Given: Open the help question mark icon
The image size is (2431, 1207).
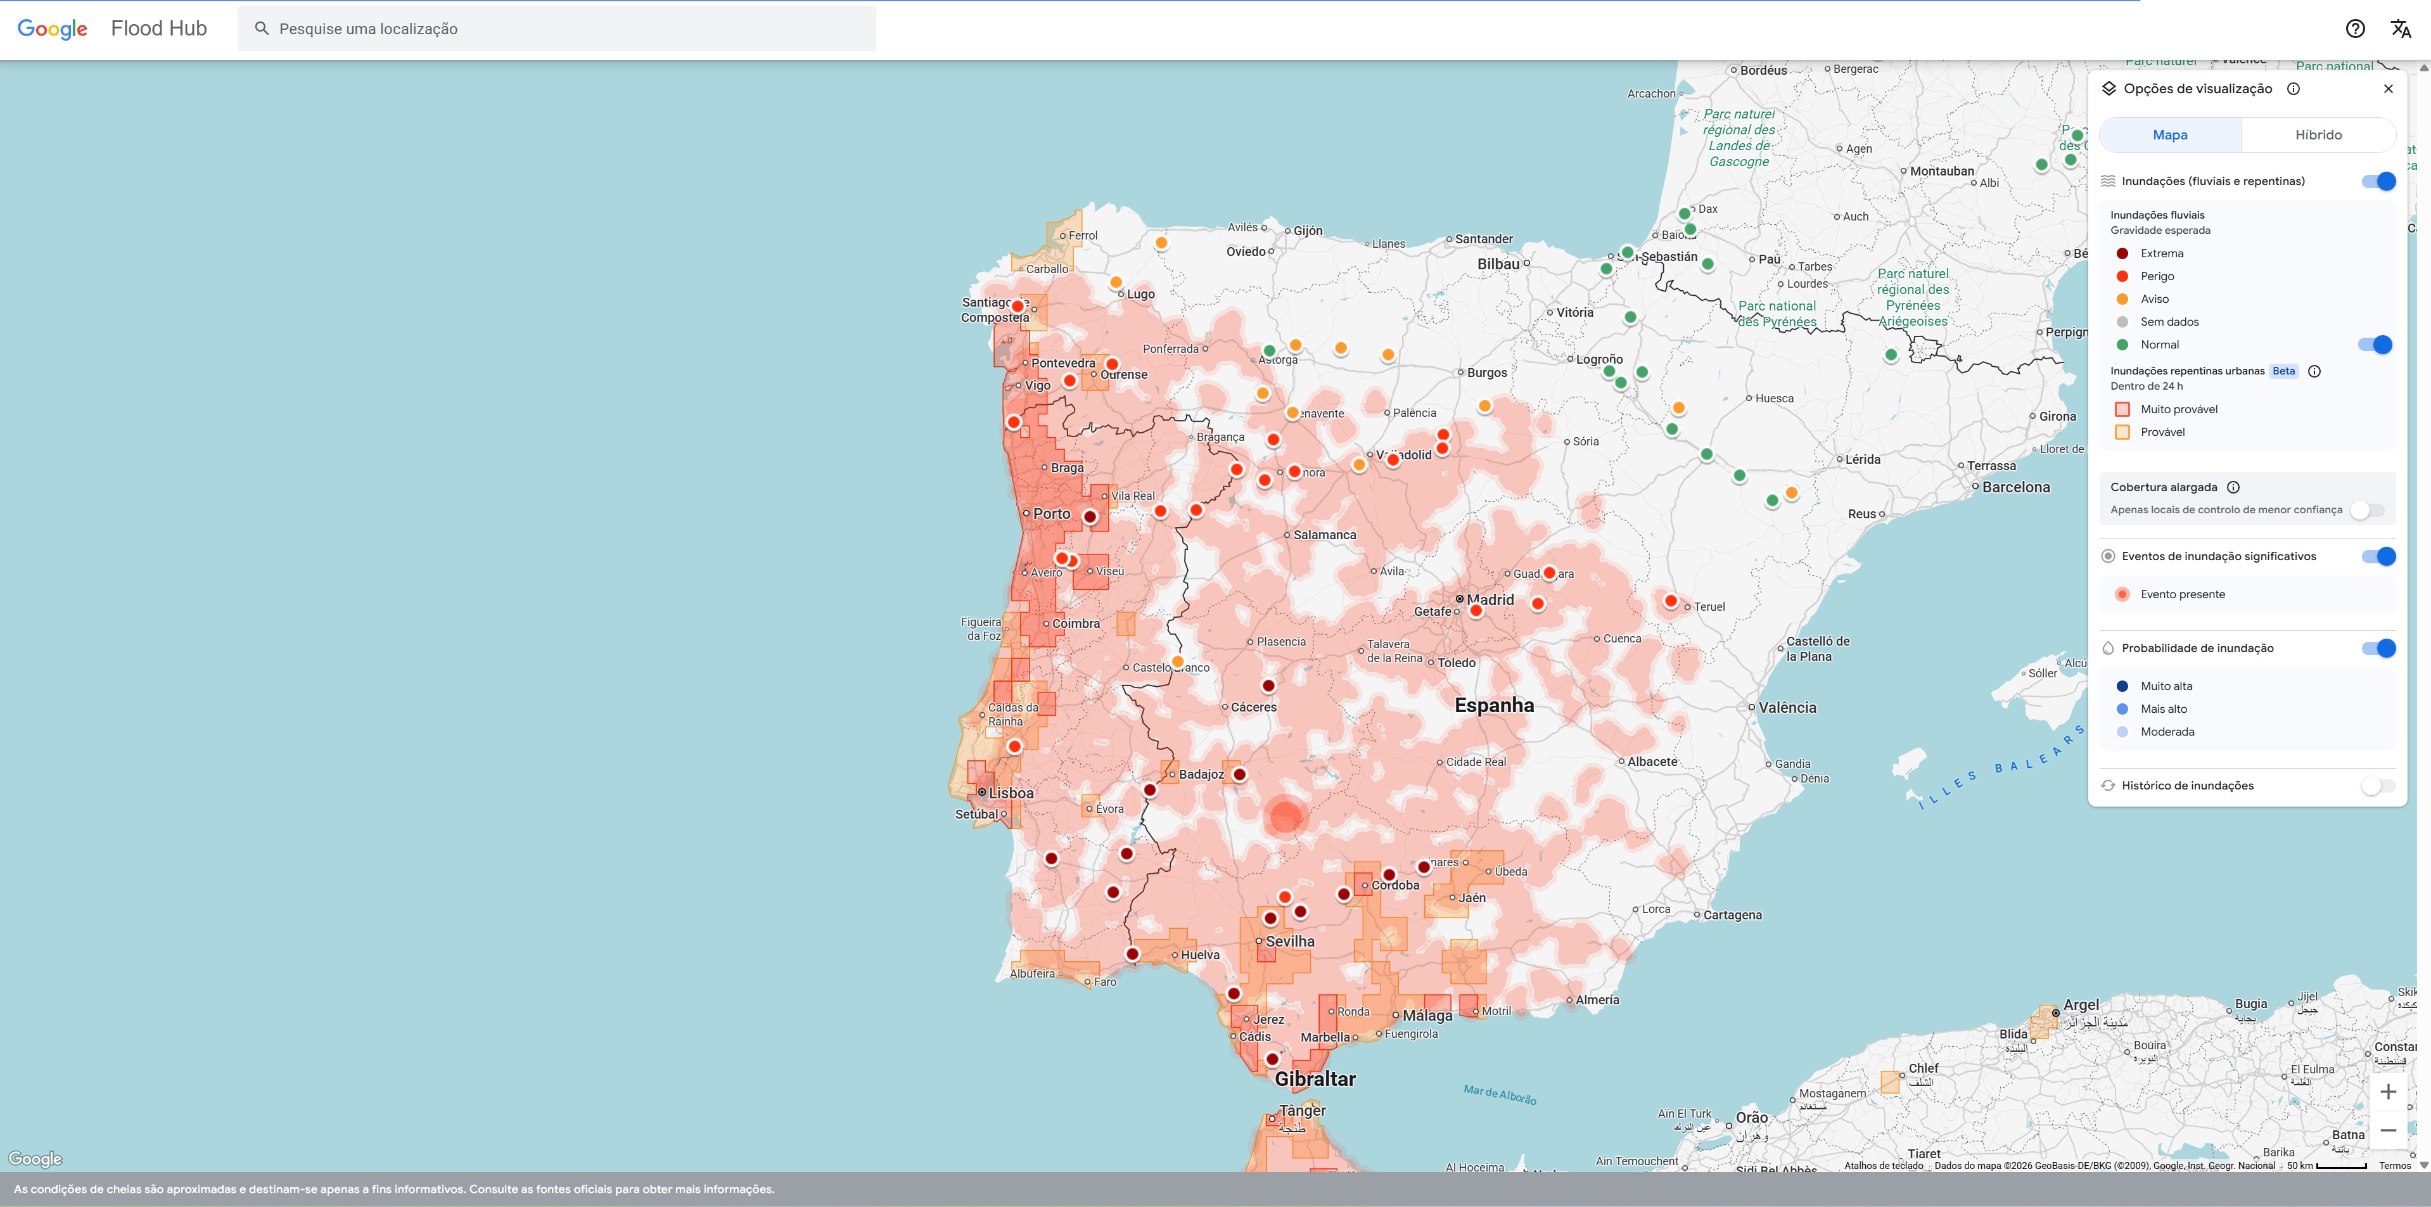Looking at the screenshot, I should pos(2354,29).
